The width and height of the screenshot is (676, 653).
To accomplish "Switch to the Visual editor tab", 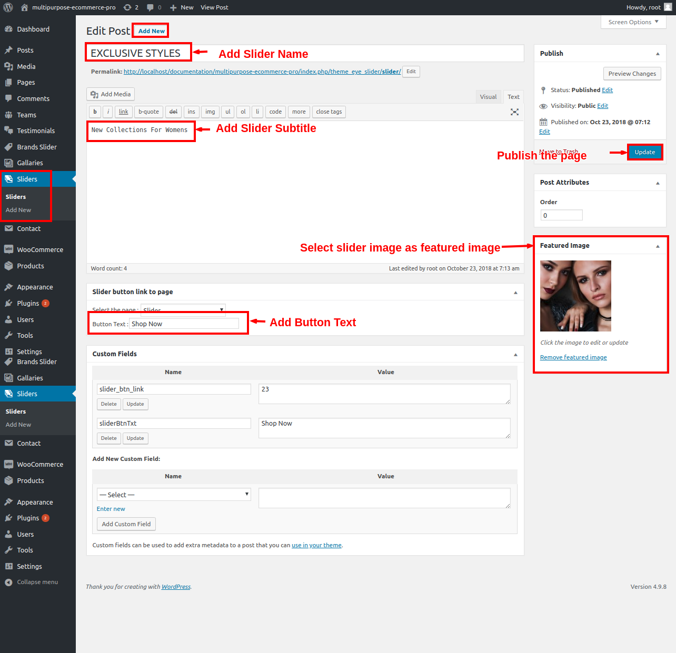I will pos(488,97).
